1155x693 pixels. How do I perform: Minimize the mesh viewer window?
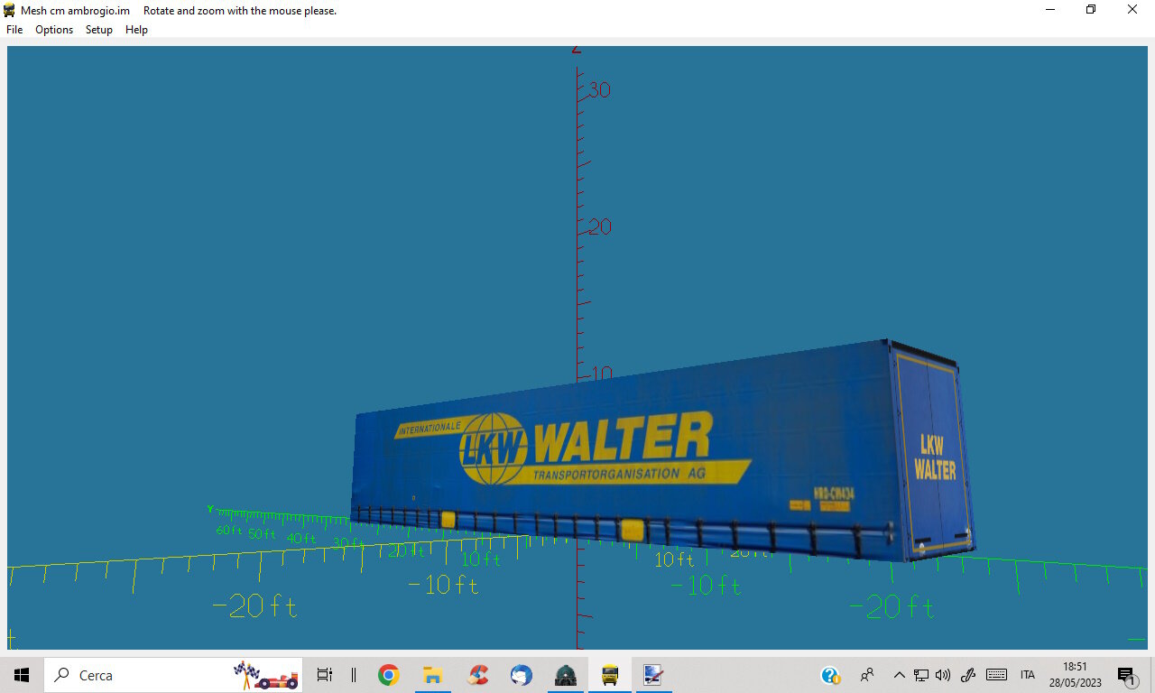(1050, 10)
